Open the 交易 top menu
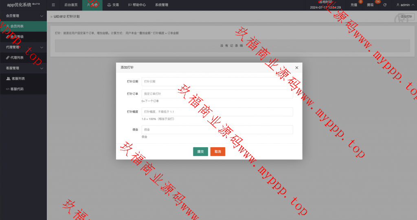 point(113,5)
